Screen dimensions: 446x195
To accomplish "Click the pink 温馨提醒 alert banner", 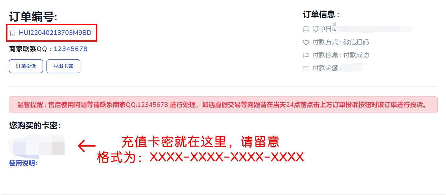I will 223,105.
